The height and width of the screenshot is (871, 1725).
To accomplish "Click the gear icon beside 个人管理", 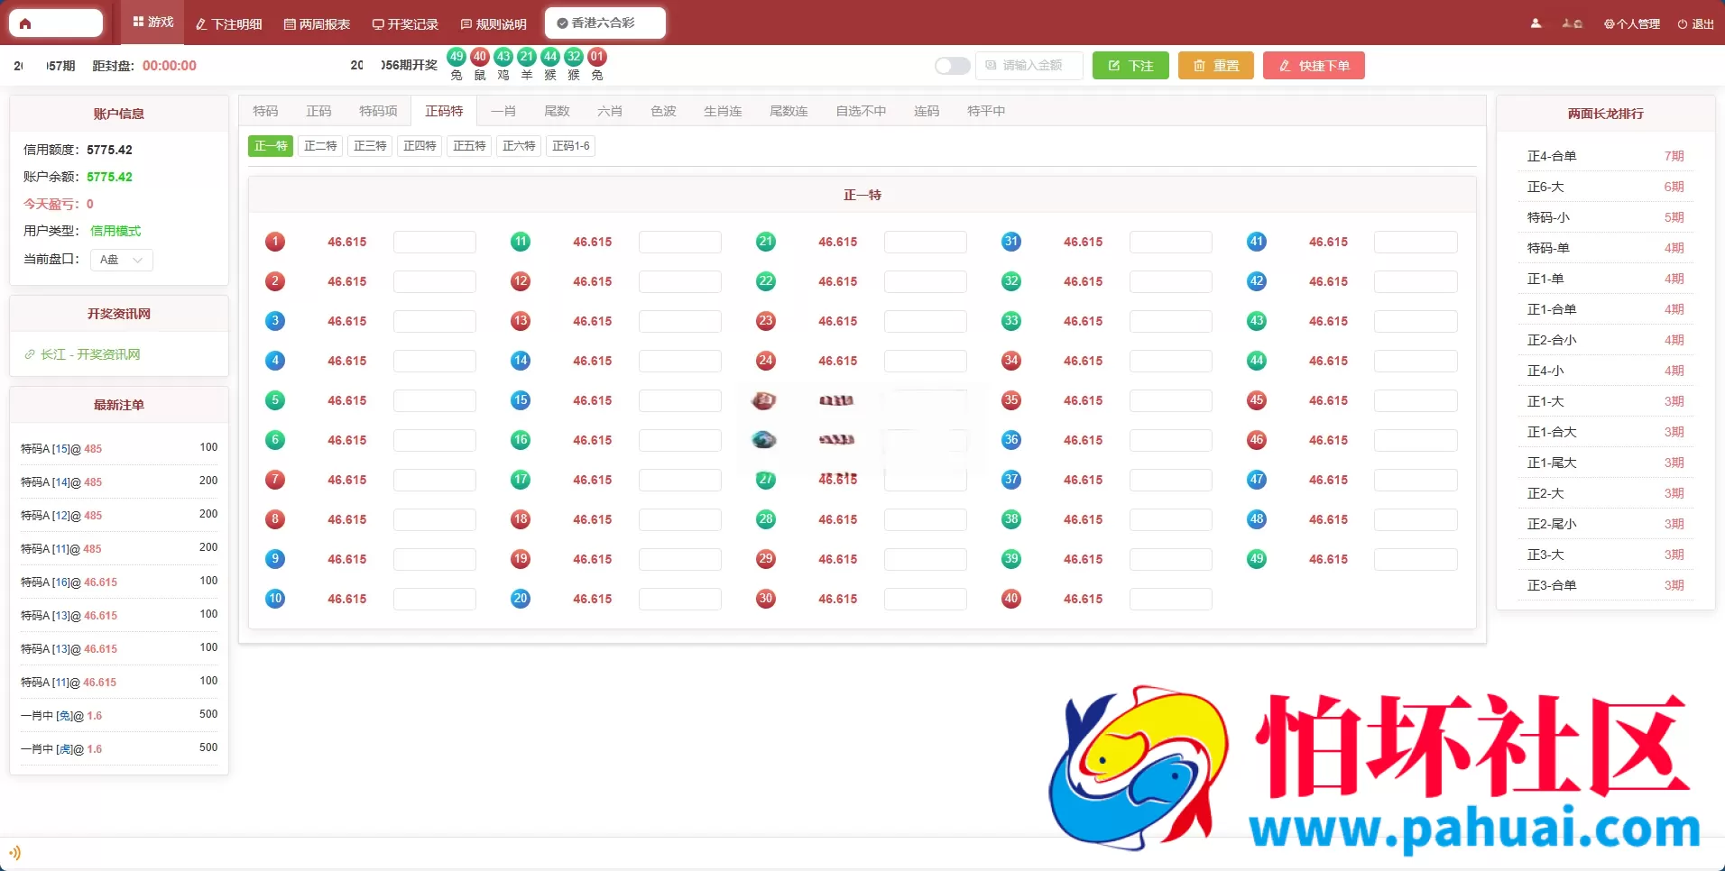I will tap(1609, 24).
